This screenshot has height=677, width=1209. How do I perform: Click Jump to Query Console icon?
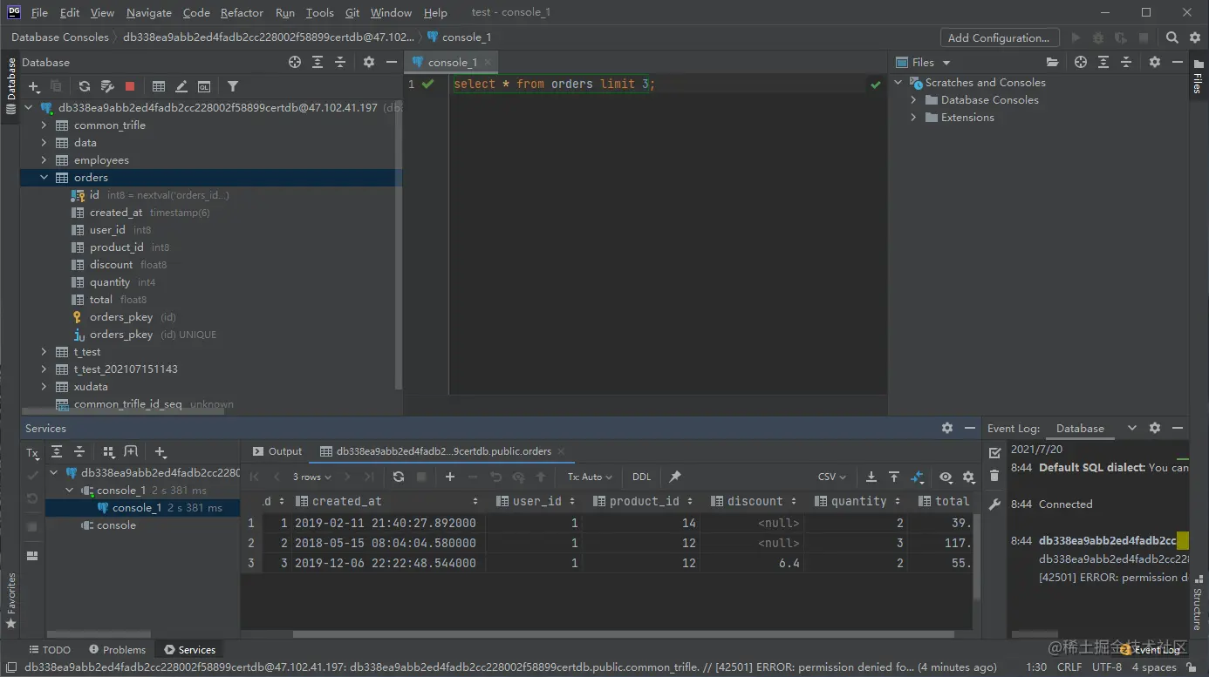(204, 86)
